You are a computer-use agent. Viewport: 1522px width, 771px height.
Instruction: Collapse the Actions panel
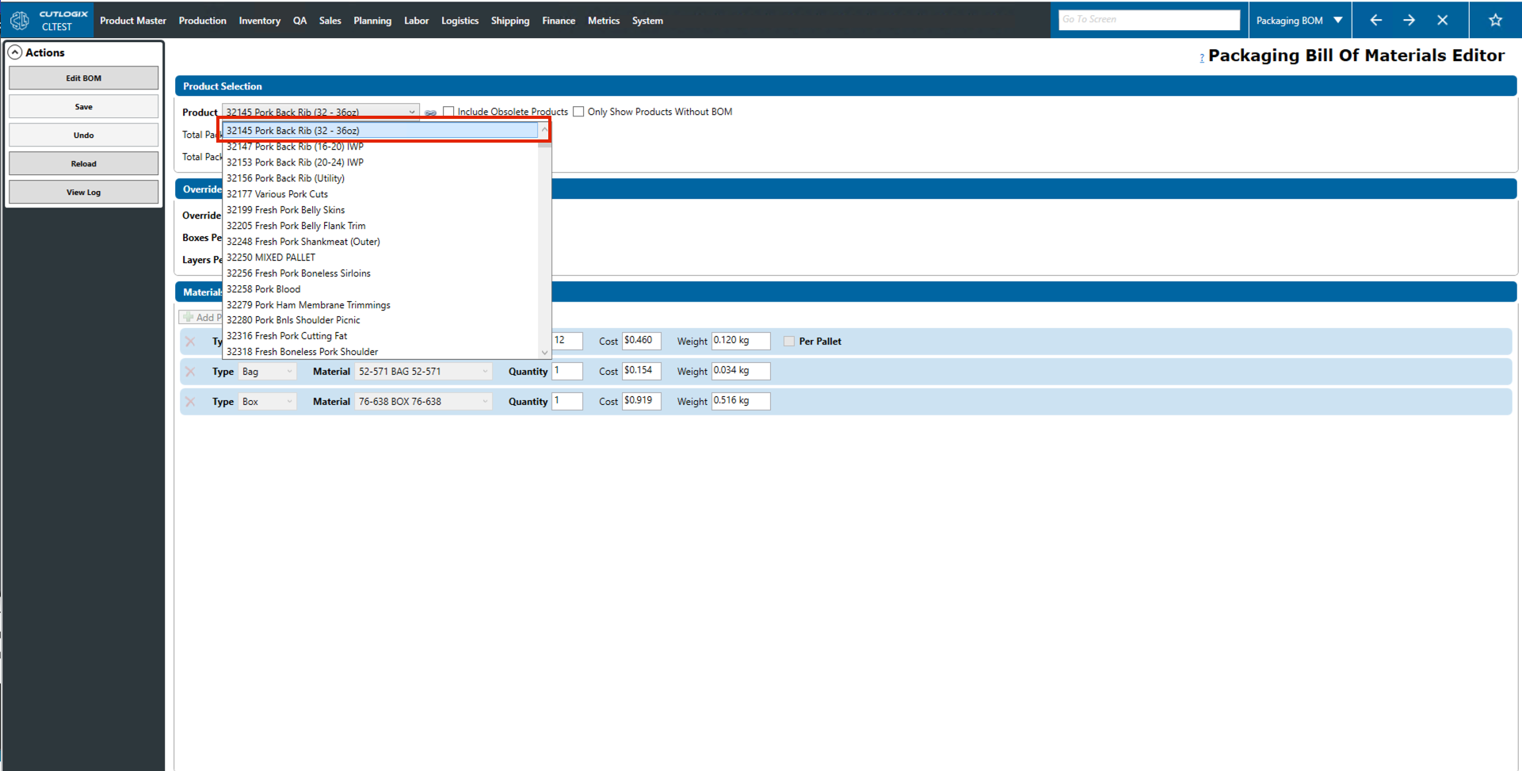[x=15, y=52]
